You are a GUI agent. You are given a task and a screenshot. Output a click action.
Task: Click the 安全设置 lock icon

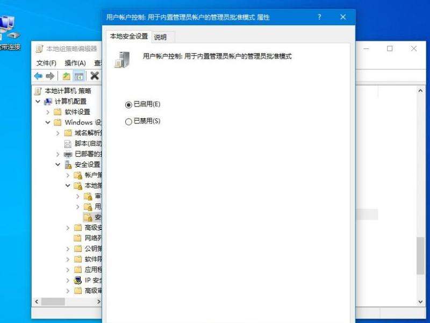pos(68,165)
